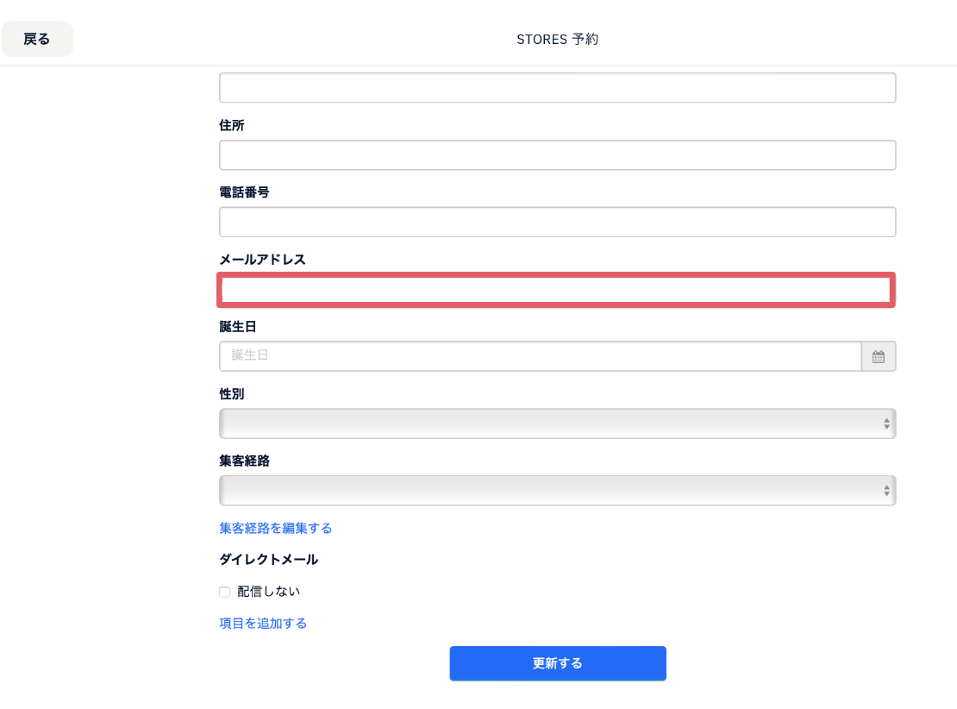Open the 集客経路 acquisition channel dropdown
The image size is (957, 709).
[557, 491]
